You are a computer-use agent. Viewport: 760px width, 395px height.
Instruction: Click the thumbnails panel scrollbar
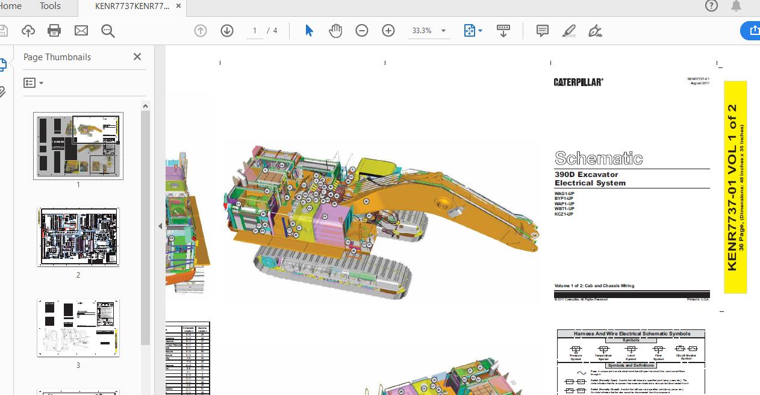pos(145,229)
